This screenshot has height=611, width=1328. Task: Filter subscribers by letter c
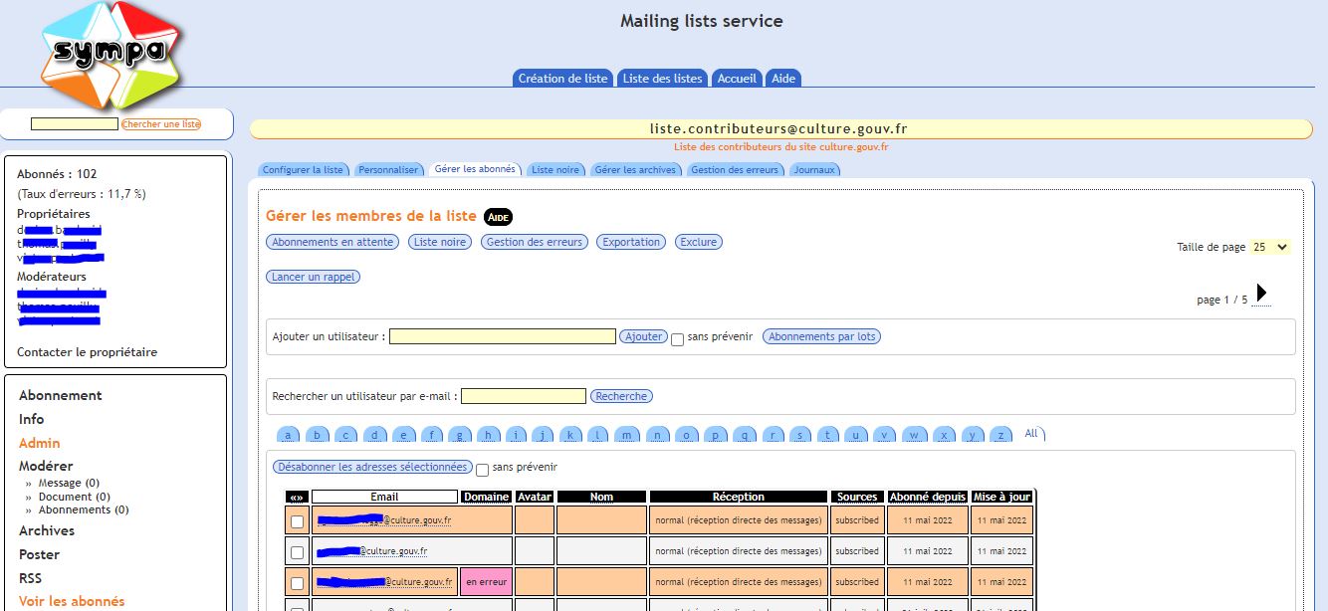pos(345,435)
